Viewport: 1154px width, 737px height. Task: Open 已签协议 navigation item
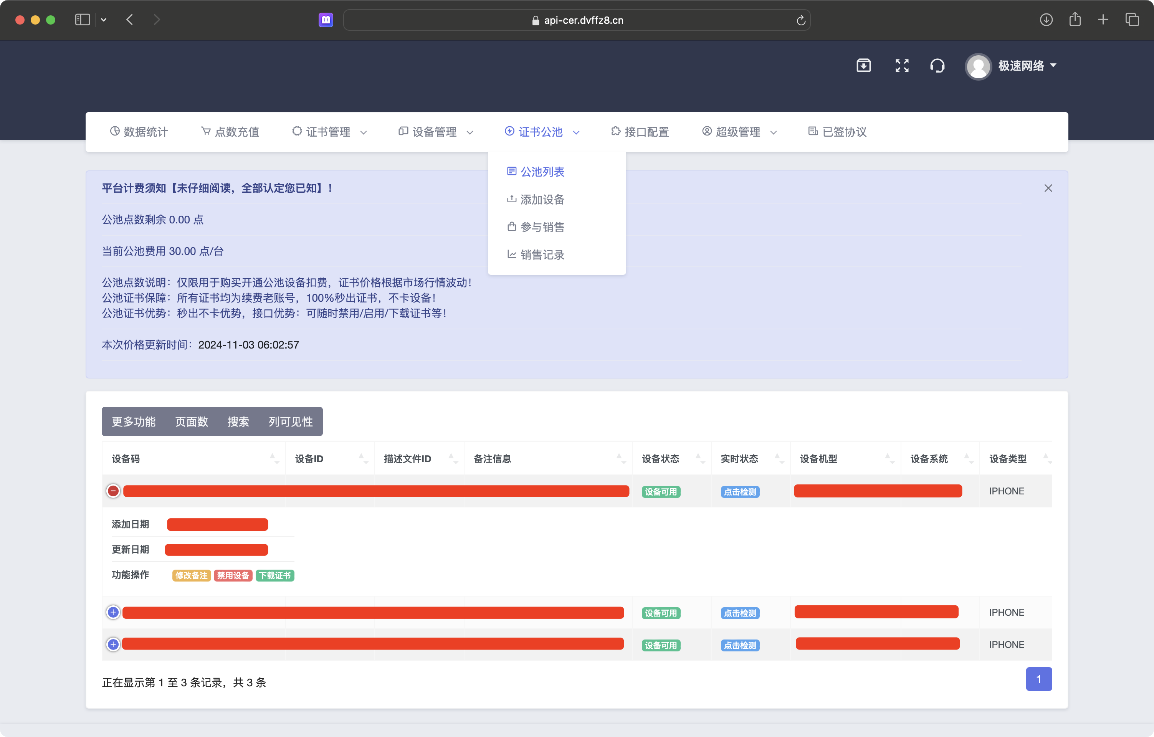click(x=837, y=132)
